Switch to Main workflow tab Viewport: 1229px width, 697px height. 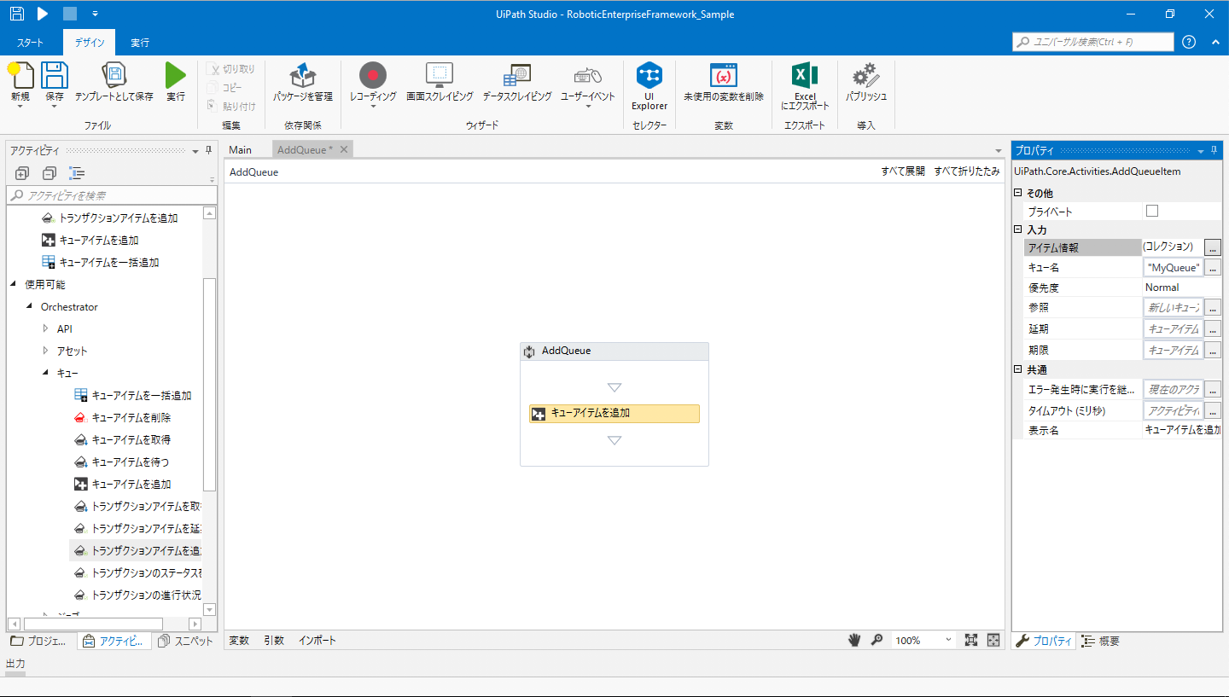pyautogui.click(x=240, y=149)
